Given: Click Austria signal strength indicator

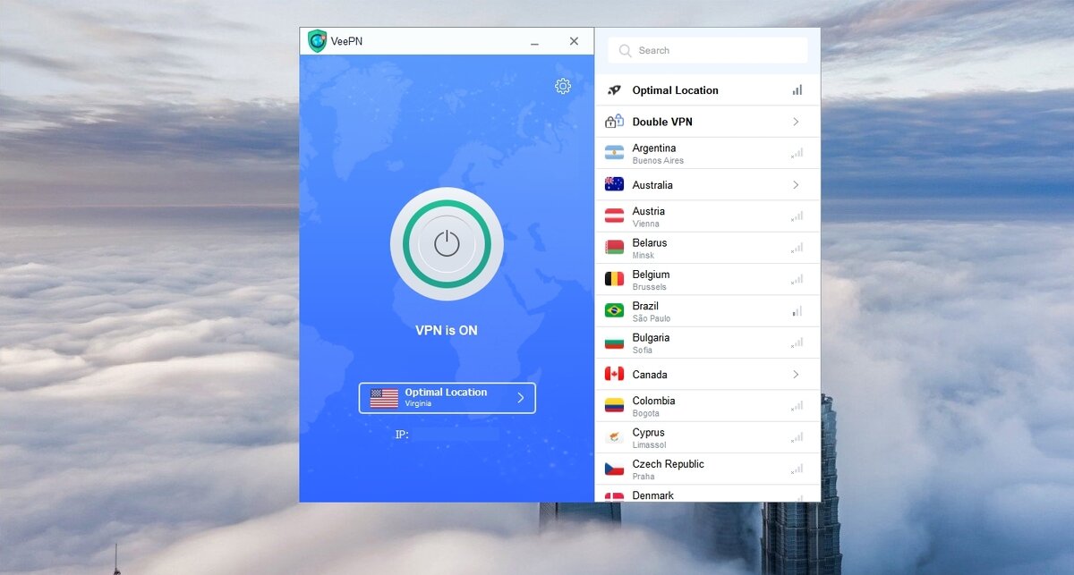Looking at the screenshot, I should 797,216.
